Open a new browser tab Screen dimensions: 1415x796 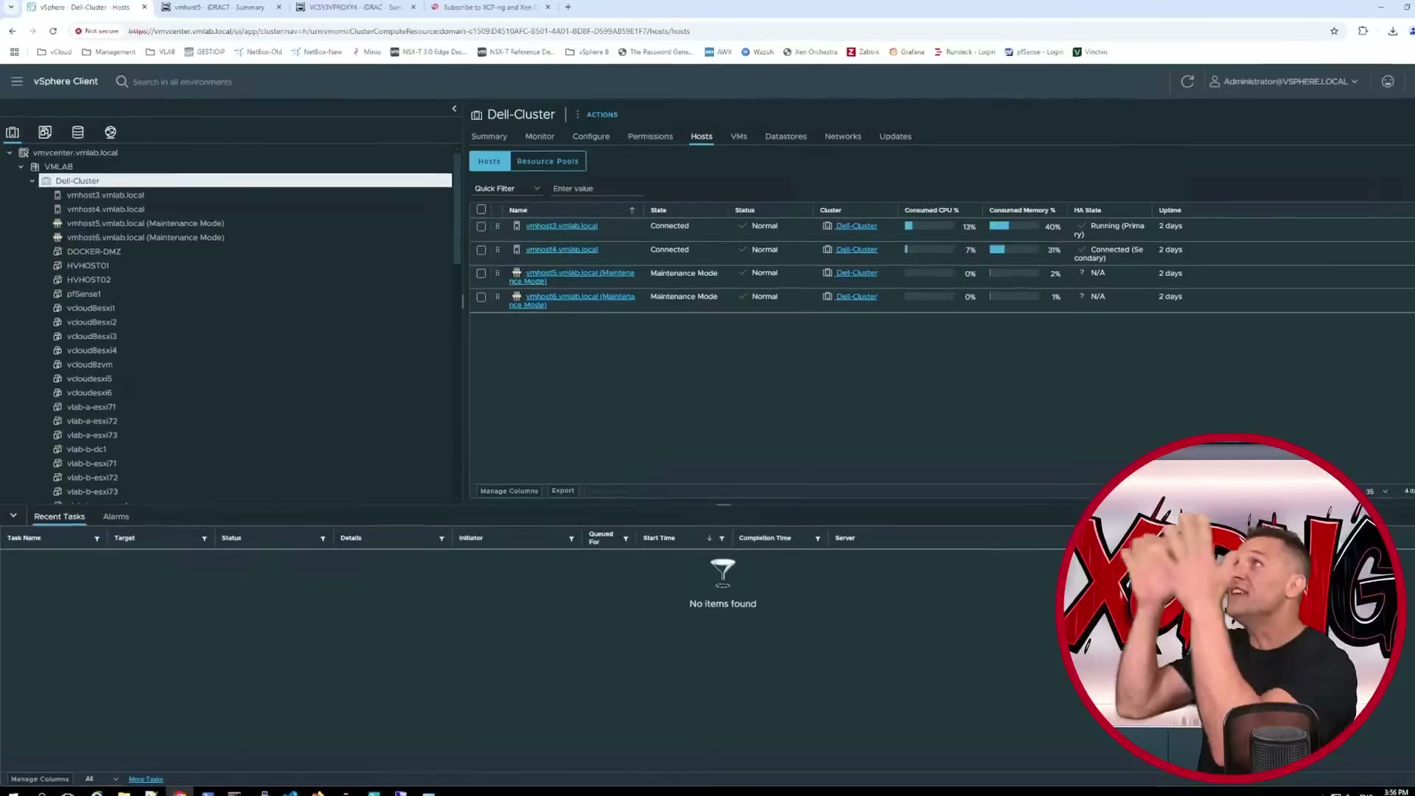[567, 7]
